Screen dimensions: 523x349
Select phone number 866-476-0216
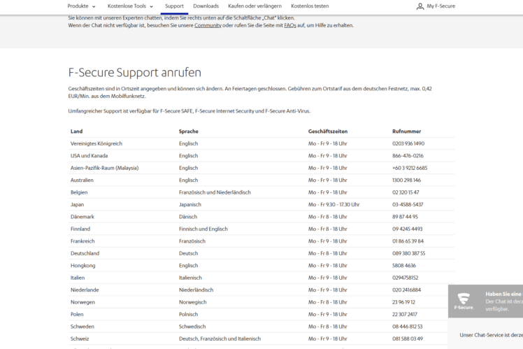(x=408, y=156)
